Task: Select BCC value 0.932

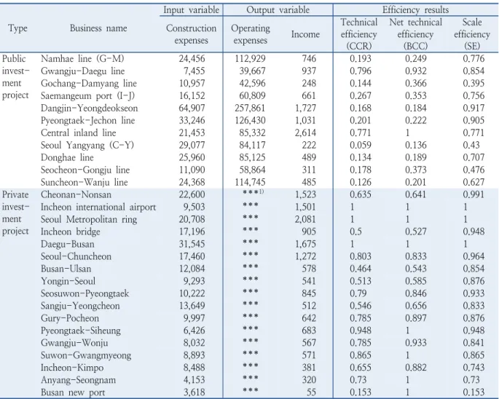Action: click(x=416, y=71)
